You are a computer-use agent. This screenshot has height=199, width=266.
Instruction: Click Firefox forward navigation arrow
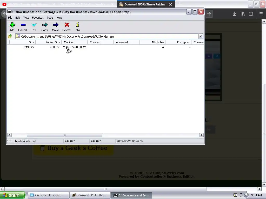coord(209,14)
